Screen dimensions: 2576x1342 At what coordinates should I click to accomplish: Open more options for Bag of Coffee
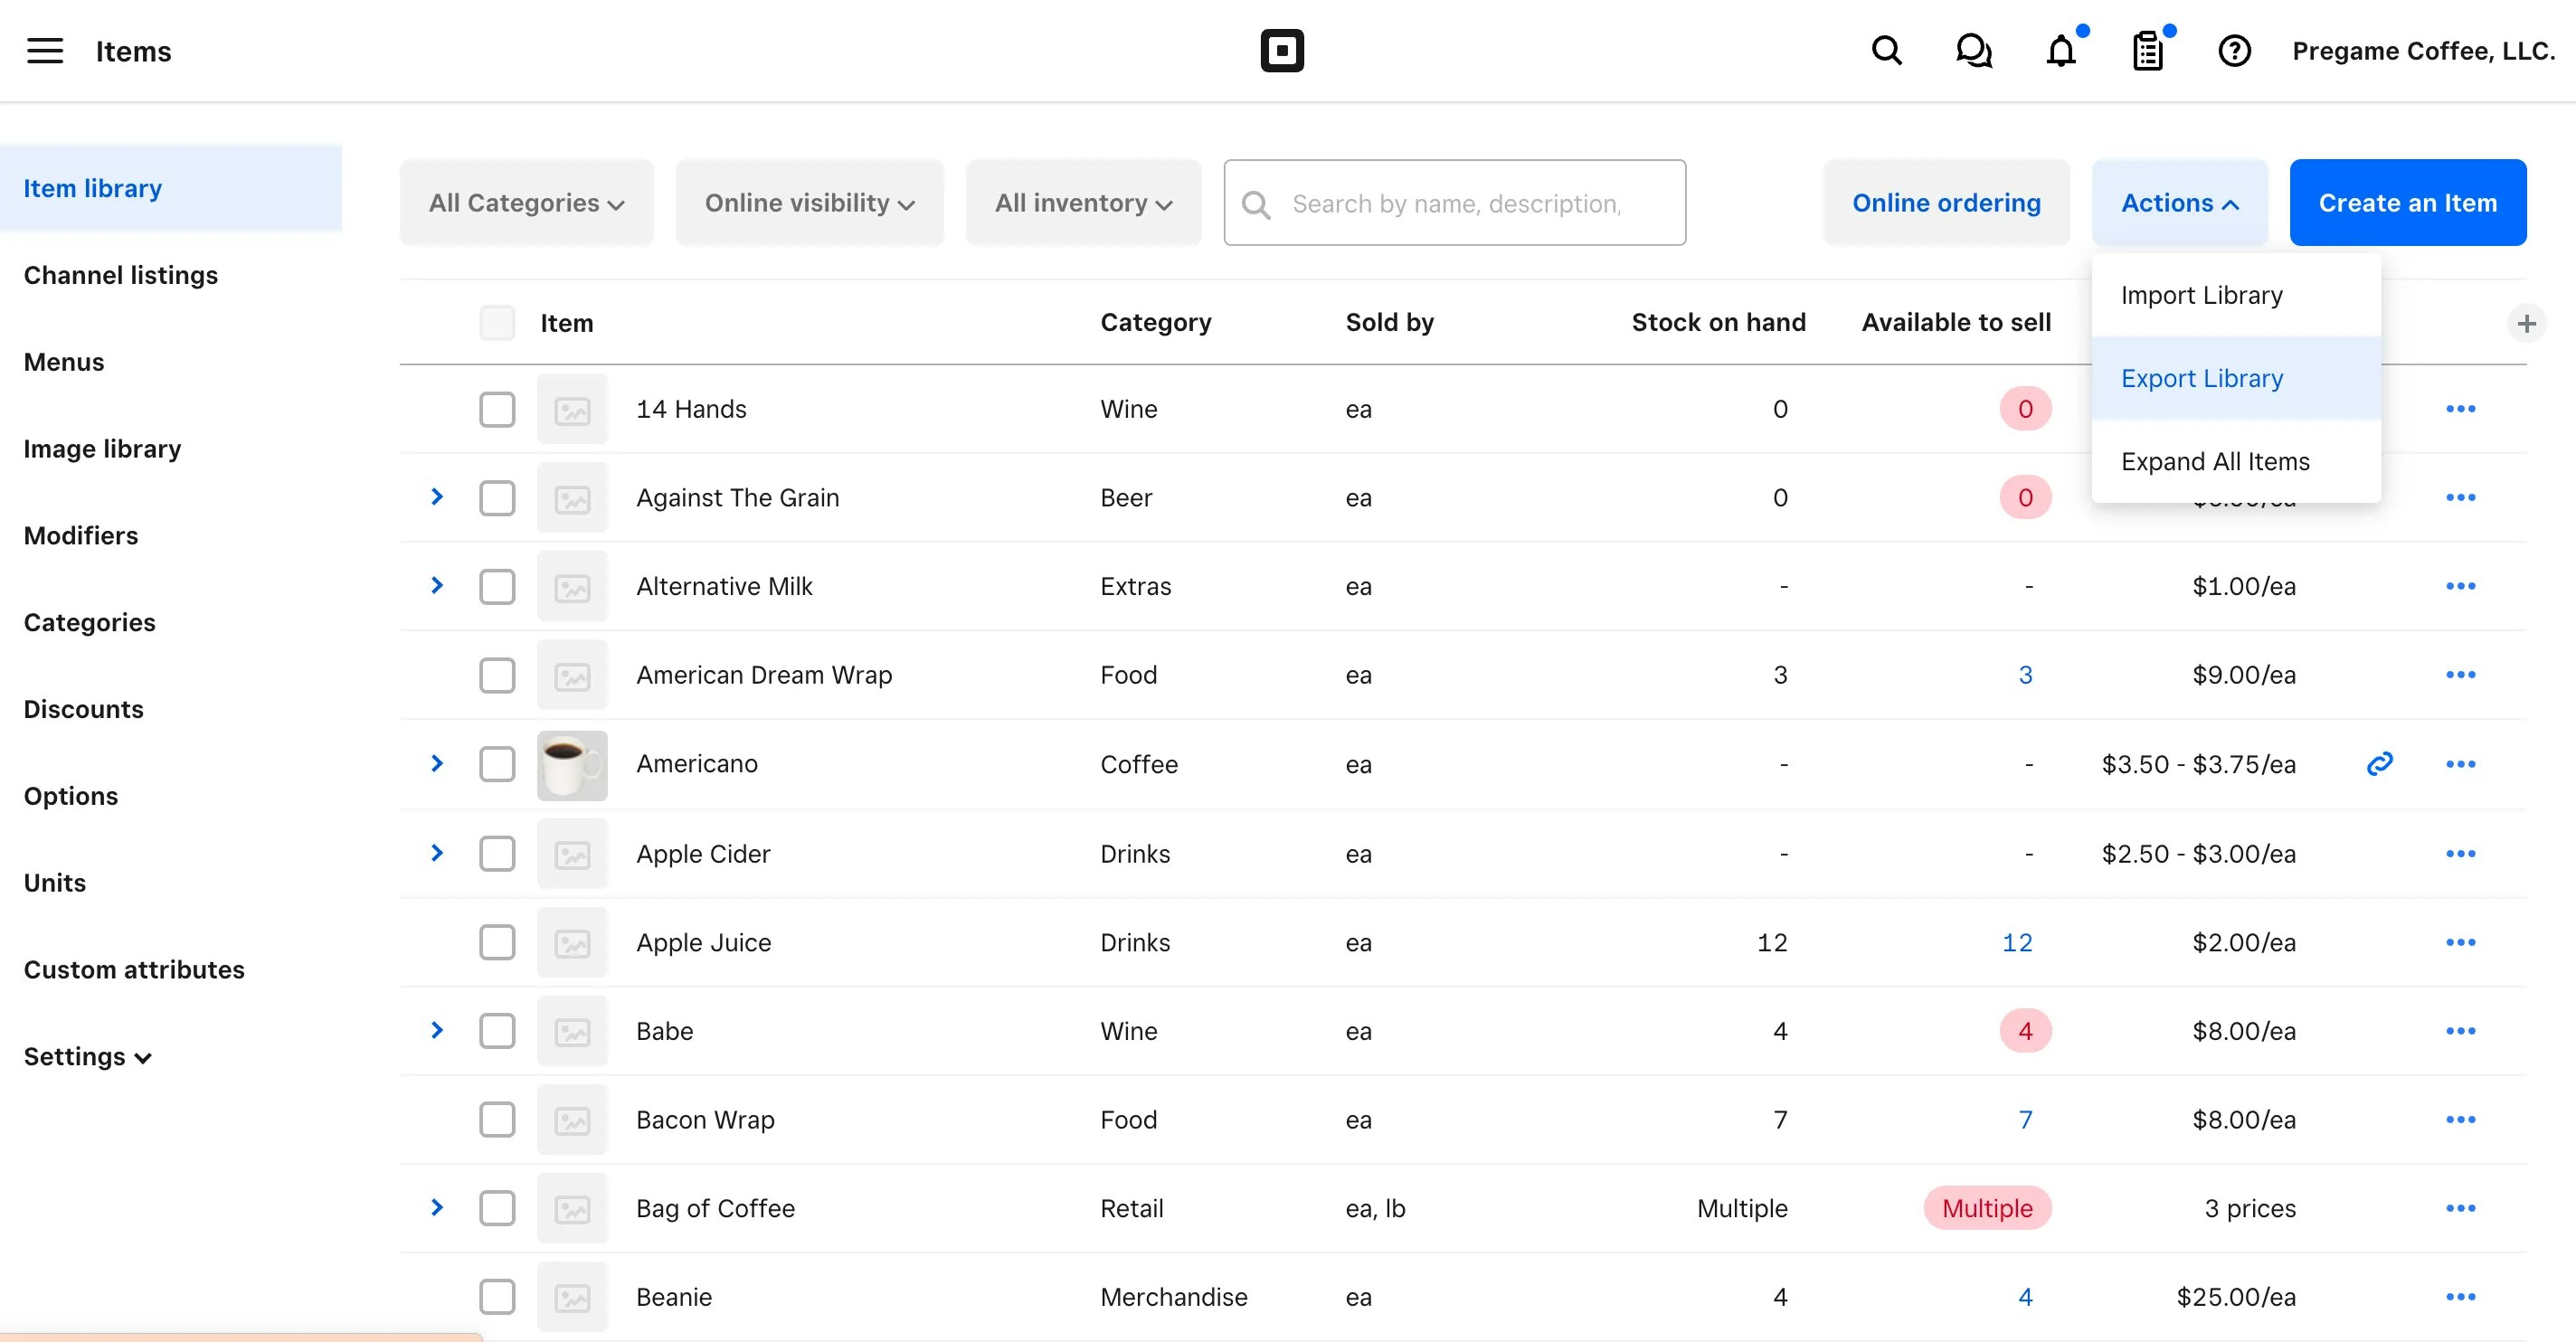point(2461,1208)
